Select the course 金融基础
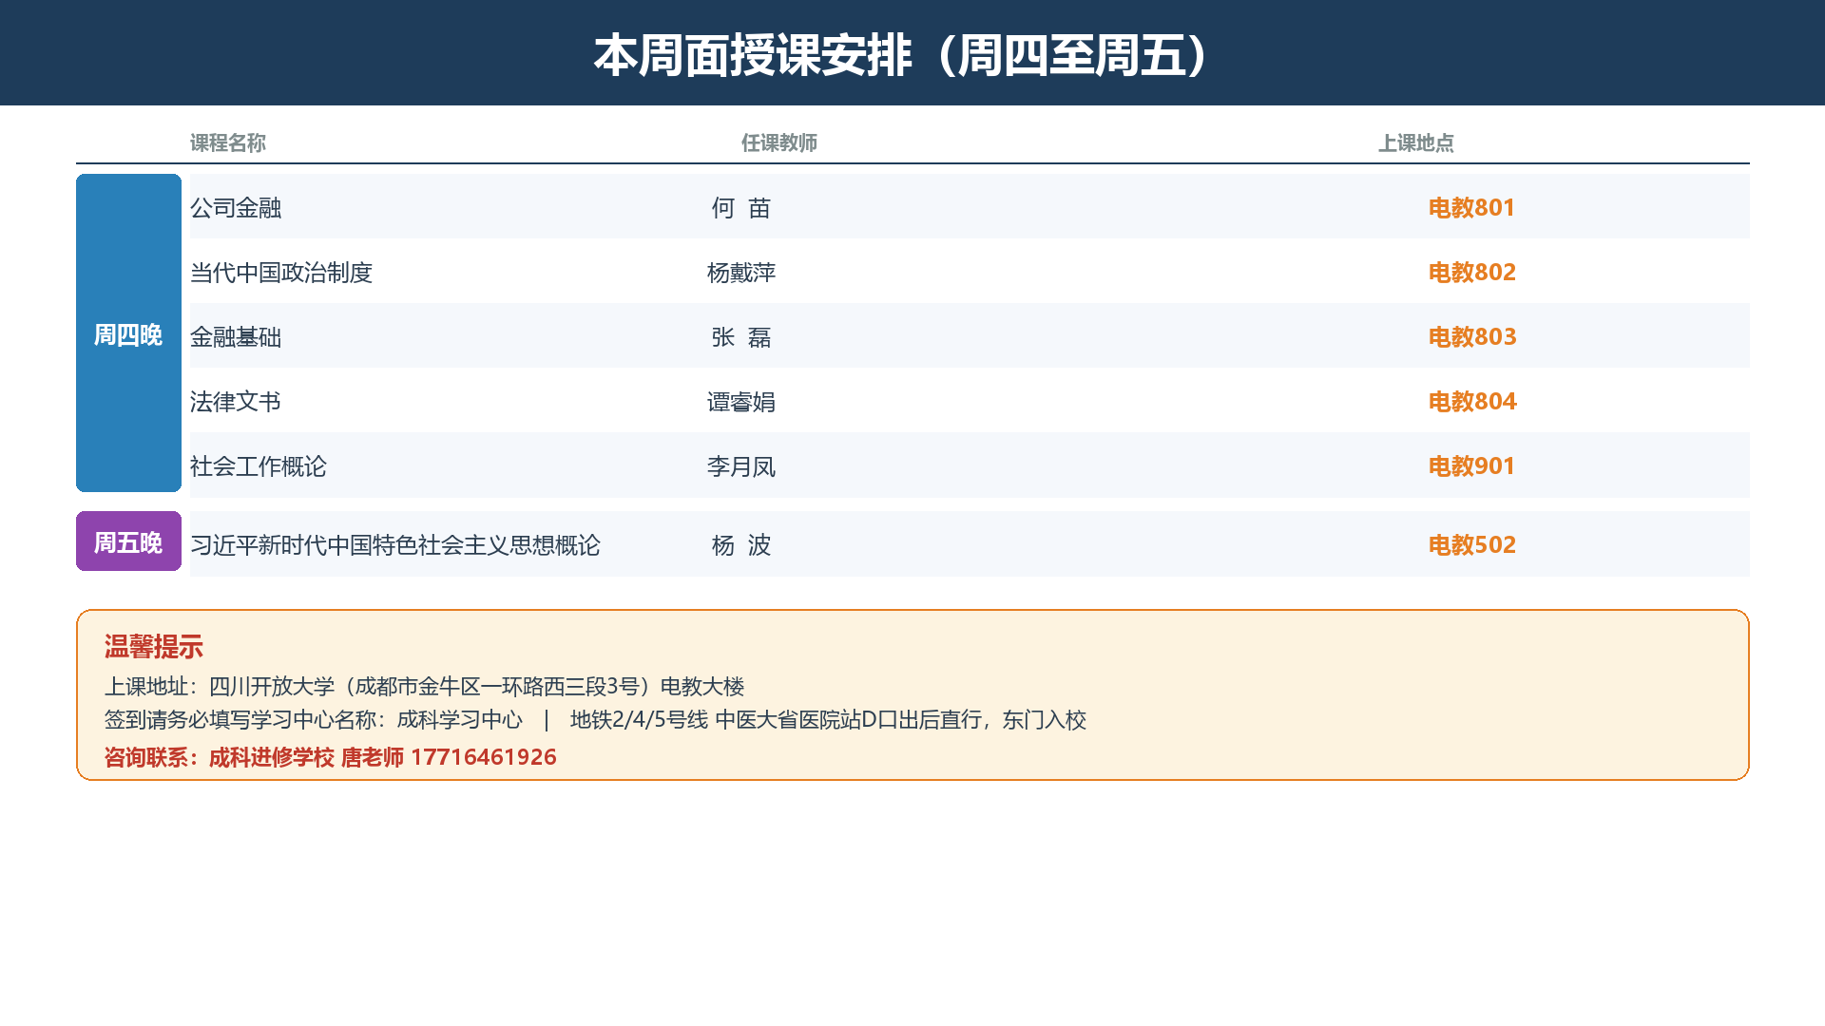The height and width of the screenshot is (1026, 1825). point(236,336)
